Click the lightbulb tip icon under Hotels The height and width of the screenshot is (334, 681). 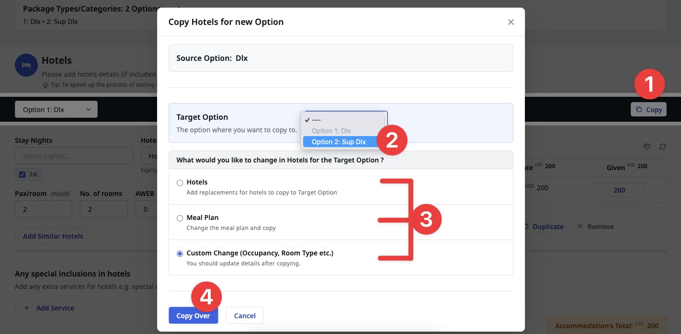45,85
